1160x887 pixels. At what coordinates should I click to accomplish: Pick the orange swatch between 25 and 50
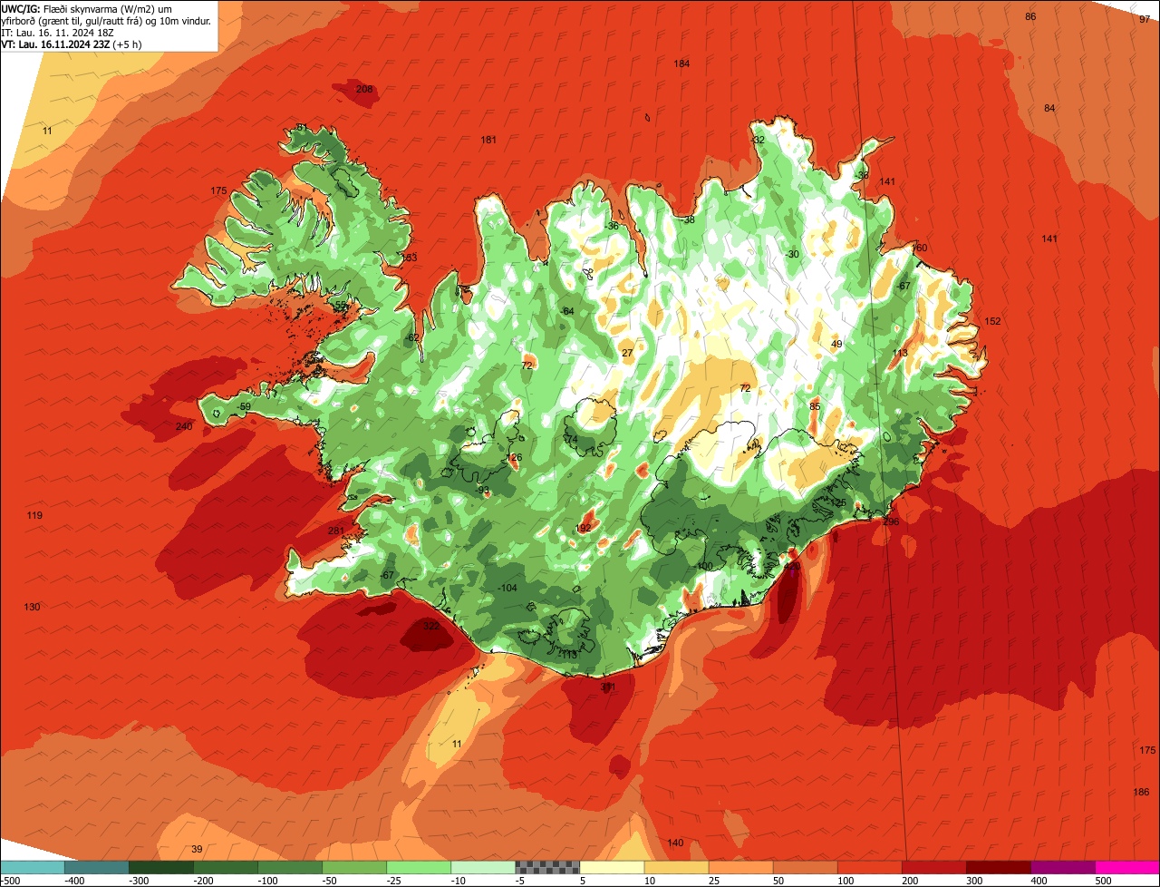740,867
